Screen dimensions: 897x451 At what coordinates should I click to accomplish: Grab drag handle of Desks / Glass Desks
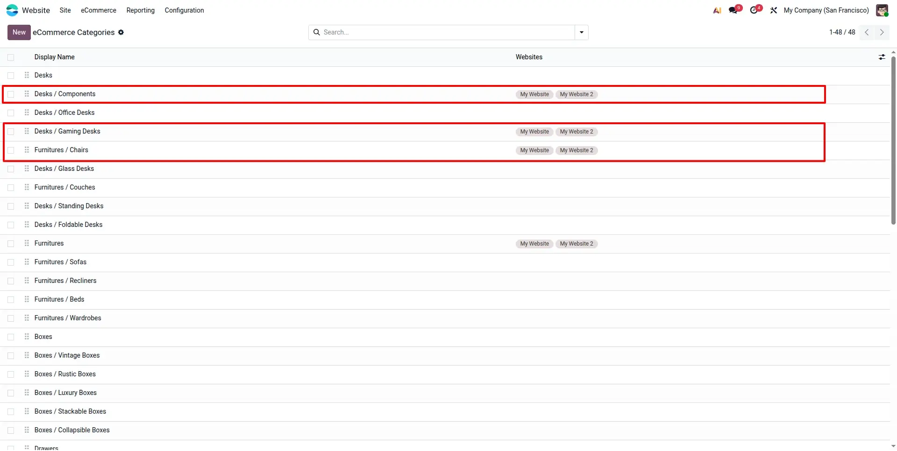tap(27, 169)
